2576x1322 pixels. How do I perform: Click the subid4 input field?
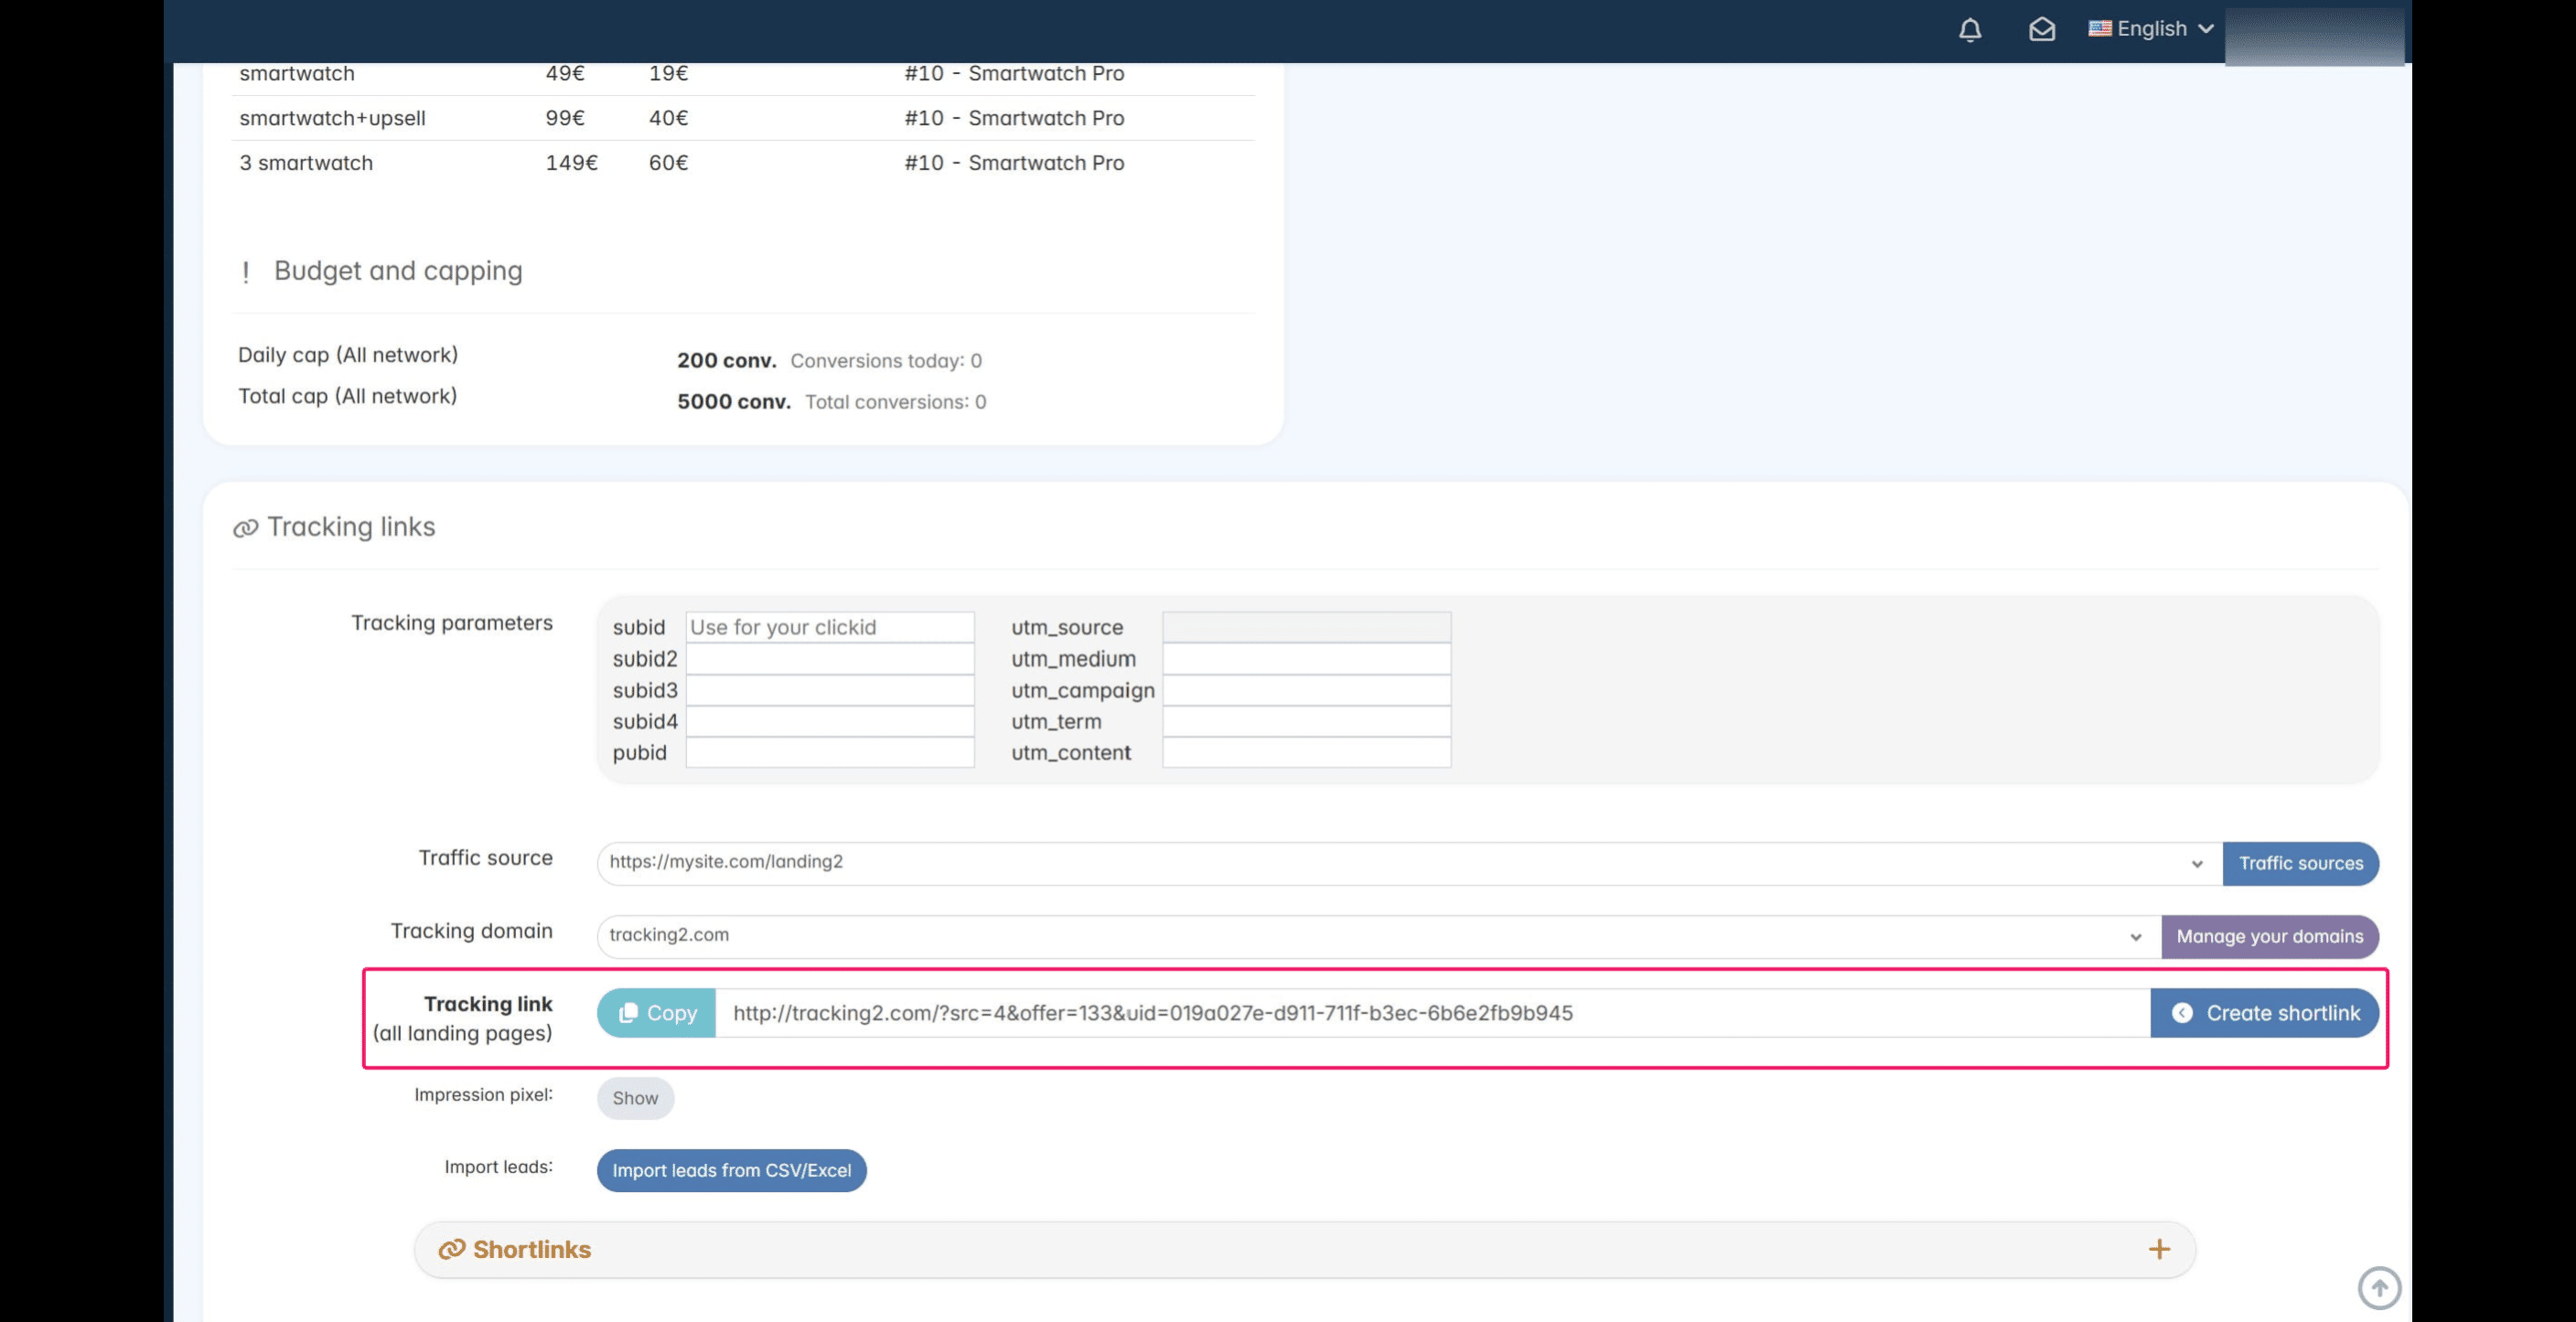[x=830, y=721]
